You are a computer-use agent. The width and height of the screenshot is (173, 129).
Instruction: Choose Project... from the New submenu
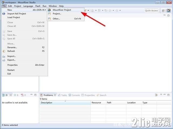[66, 14]
